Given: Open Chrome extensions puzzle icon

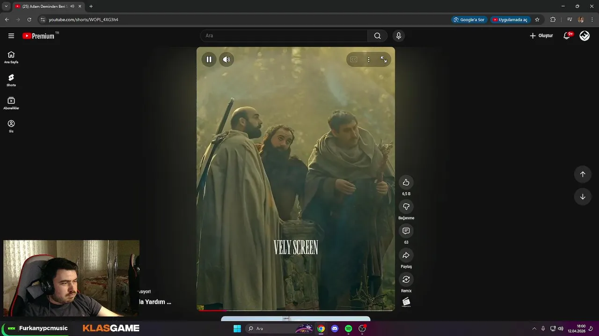Looking at the screenshot, I should pos(553,20).
